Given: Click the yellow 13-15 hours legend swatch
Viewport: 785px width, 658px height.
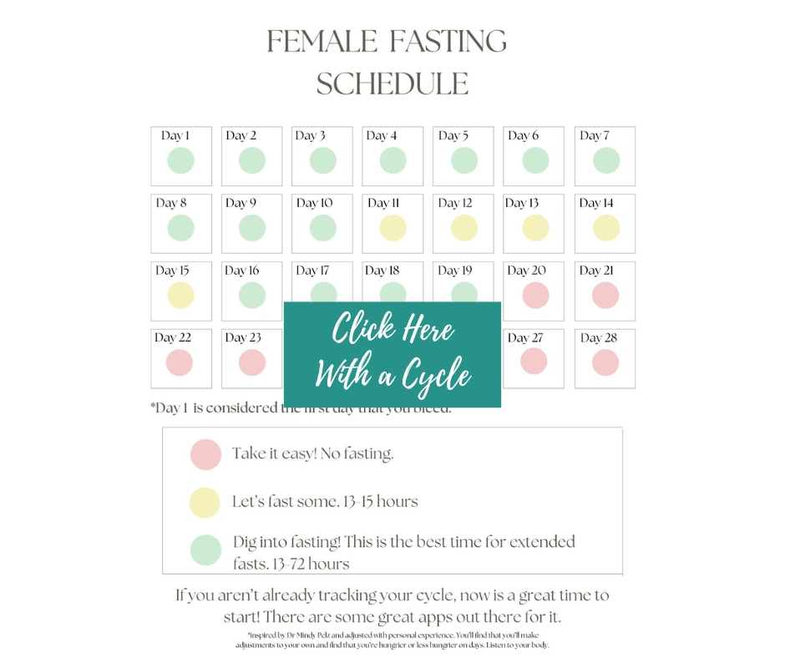Looking at the screenshot, I should pos(205,502).
